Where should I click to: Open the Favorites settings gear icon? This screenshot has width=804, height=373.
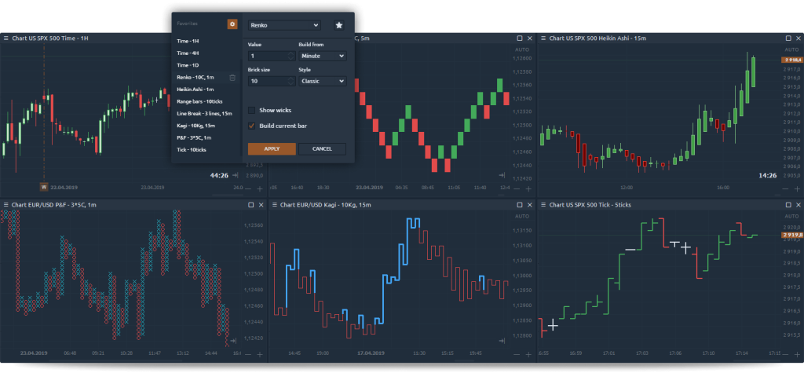pos(232,24)
